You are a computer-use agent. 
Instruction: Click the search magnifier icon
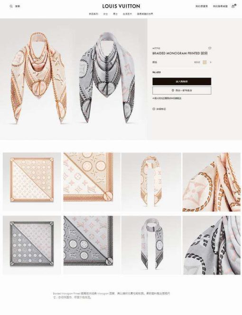coord(11,6)
